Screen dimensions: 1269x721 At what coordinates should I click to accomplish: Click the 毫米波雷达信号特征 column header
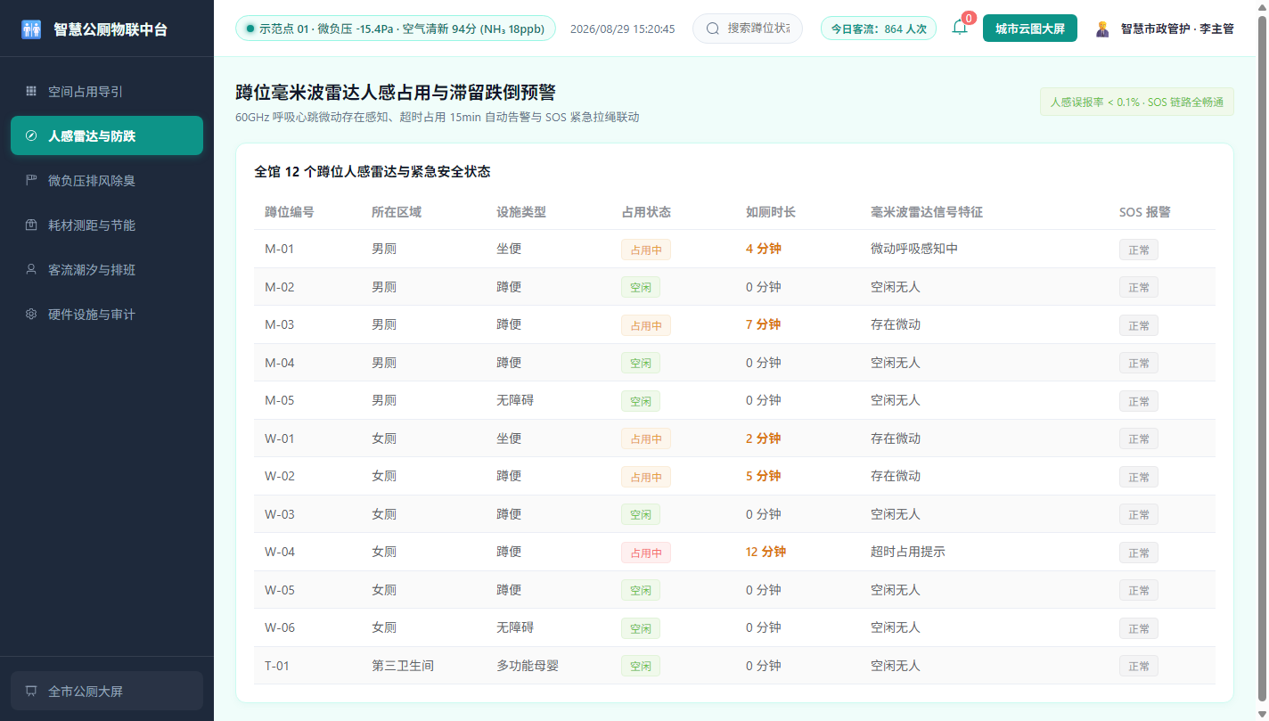click(x=926, y=212)
